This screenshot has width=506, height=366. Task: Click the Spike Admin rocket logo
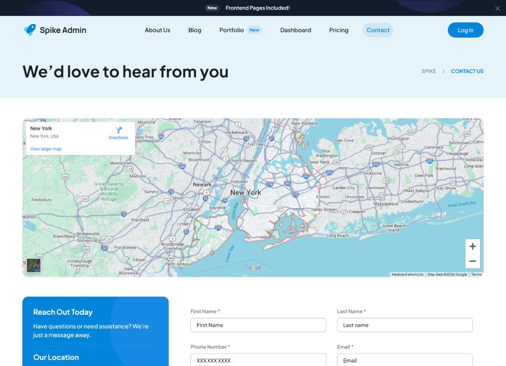29,30
